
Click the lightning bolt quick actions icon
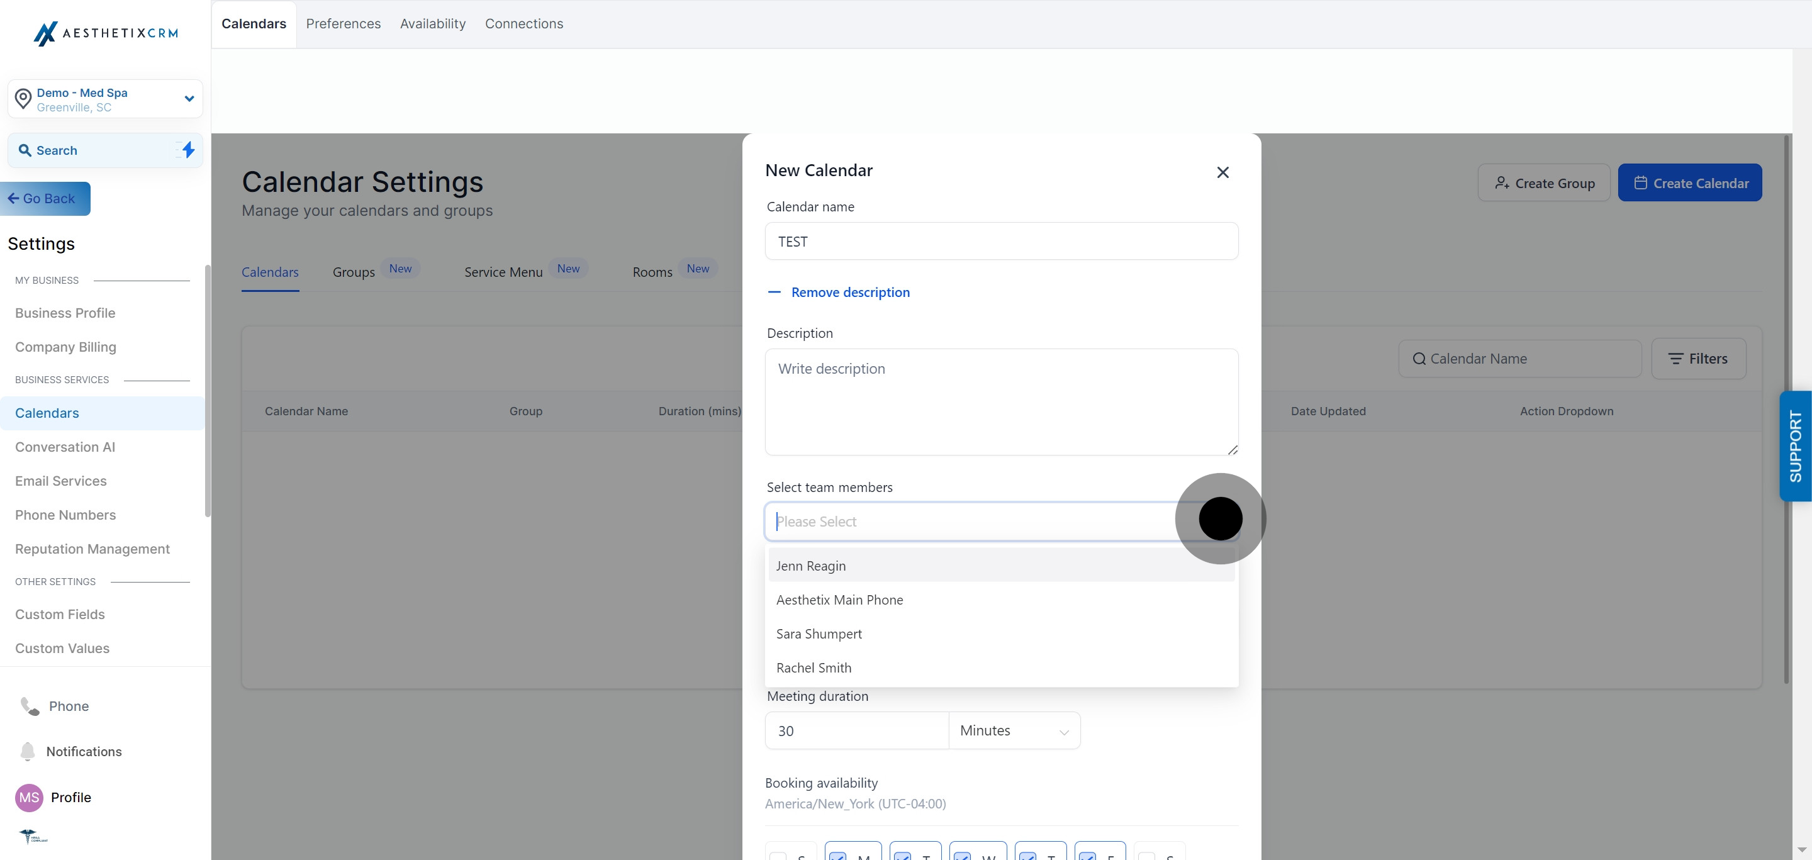point(188,150)
